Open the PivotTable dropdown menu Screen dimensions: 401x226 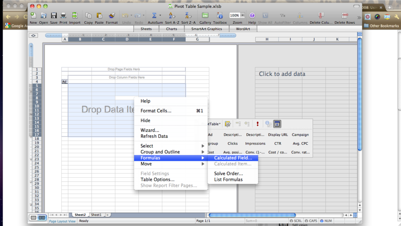click(x=214, y=124)
